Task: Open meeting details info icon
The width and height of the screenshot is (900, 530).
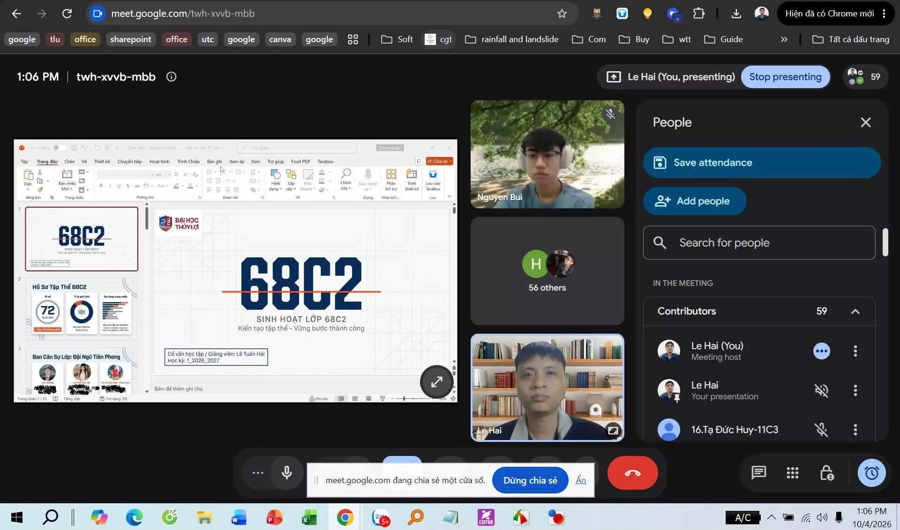Action: pos(171,77)
